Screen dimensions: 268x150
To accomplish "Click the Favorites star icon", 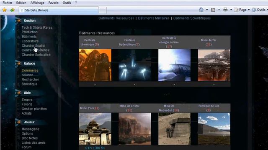I will click(x=5, y=10).
